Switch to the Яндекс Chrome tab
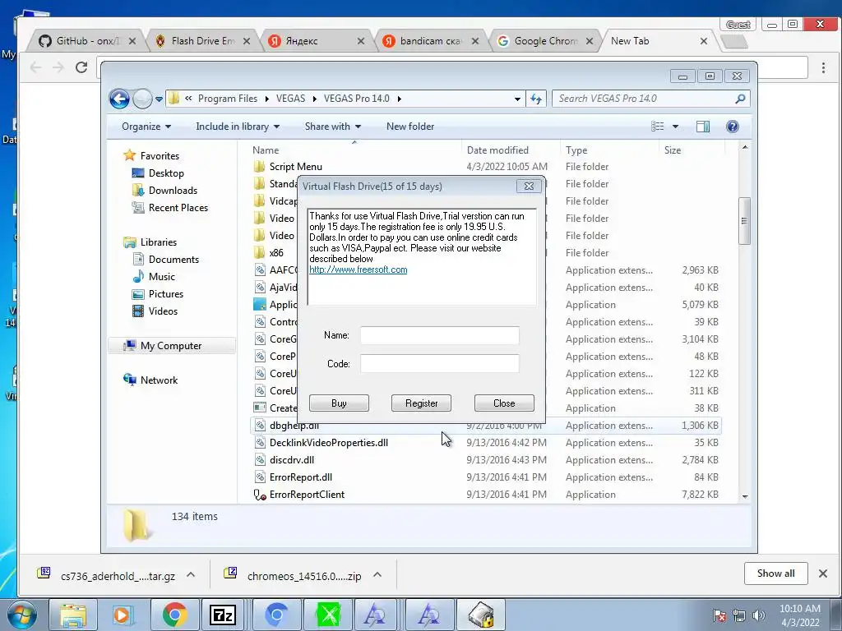Viewport: 842px width, 631px height. [317, 41]
